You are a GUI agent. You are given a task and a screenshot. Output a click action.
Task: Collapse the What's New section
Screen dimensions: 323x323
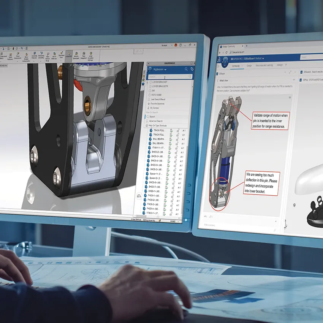click(x=294, y=80)
